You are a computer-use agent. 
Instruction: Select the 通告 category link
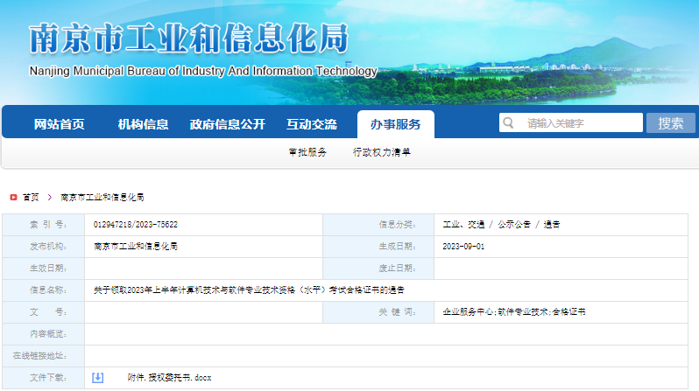(551, 225)
